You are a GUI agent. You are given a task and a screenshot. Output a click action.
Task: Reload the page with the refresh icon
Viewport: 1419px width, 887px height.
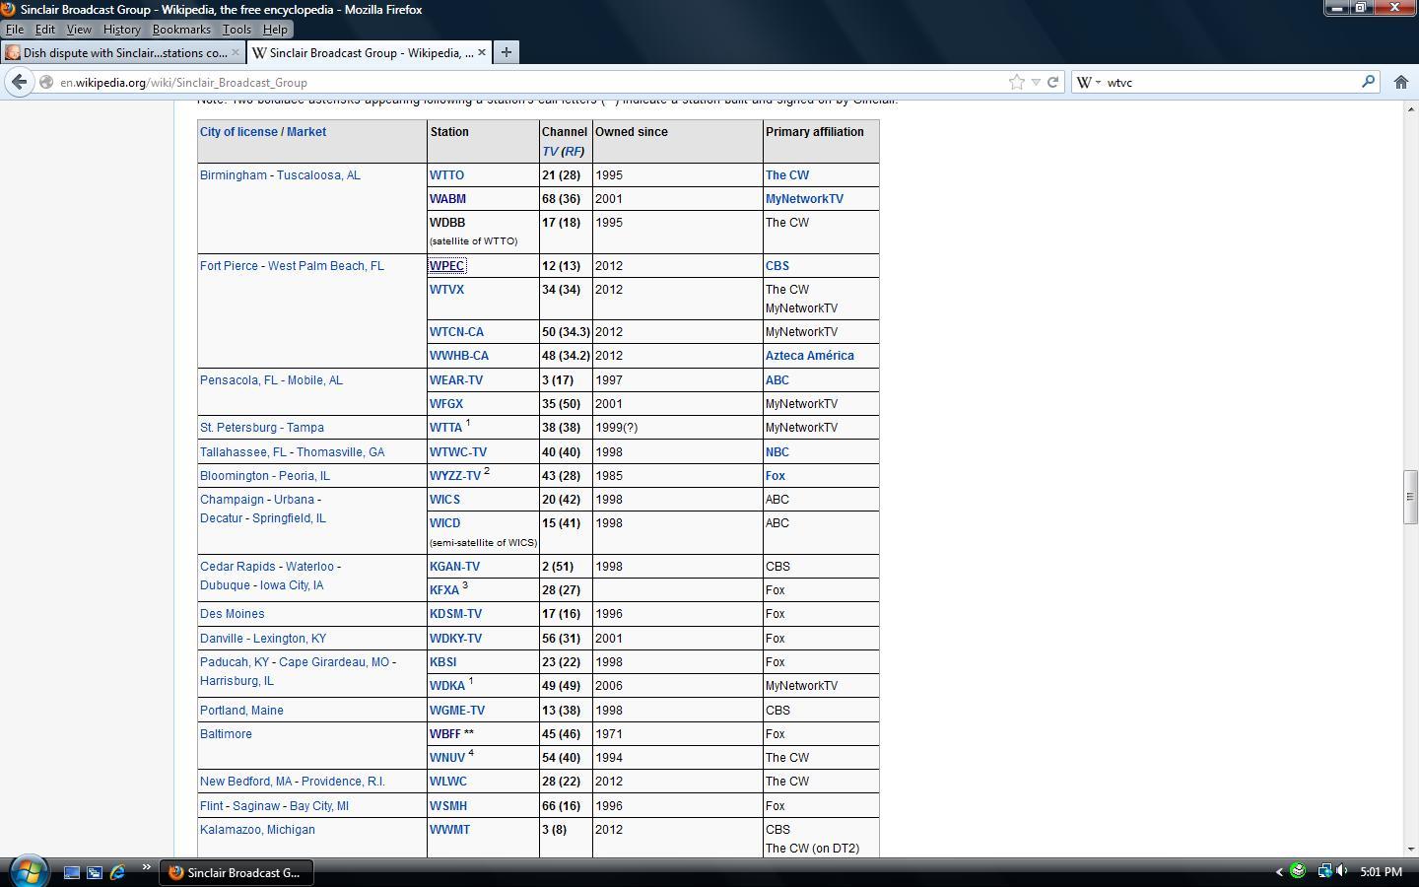tap(1052, 82)
